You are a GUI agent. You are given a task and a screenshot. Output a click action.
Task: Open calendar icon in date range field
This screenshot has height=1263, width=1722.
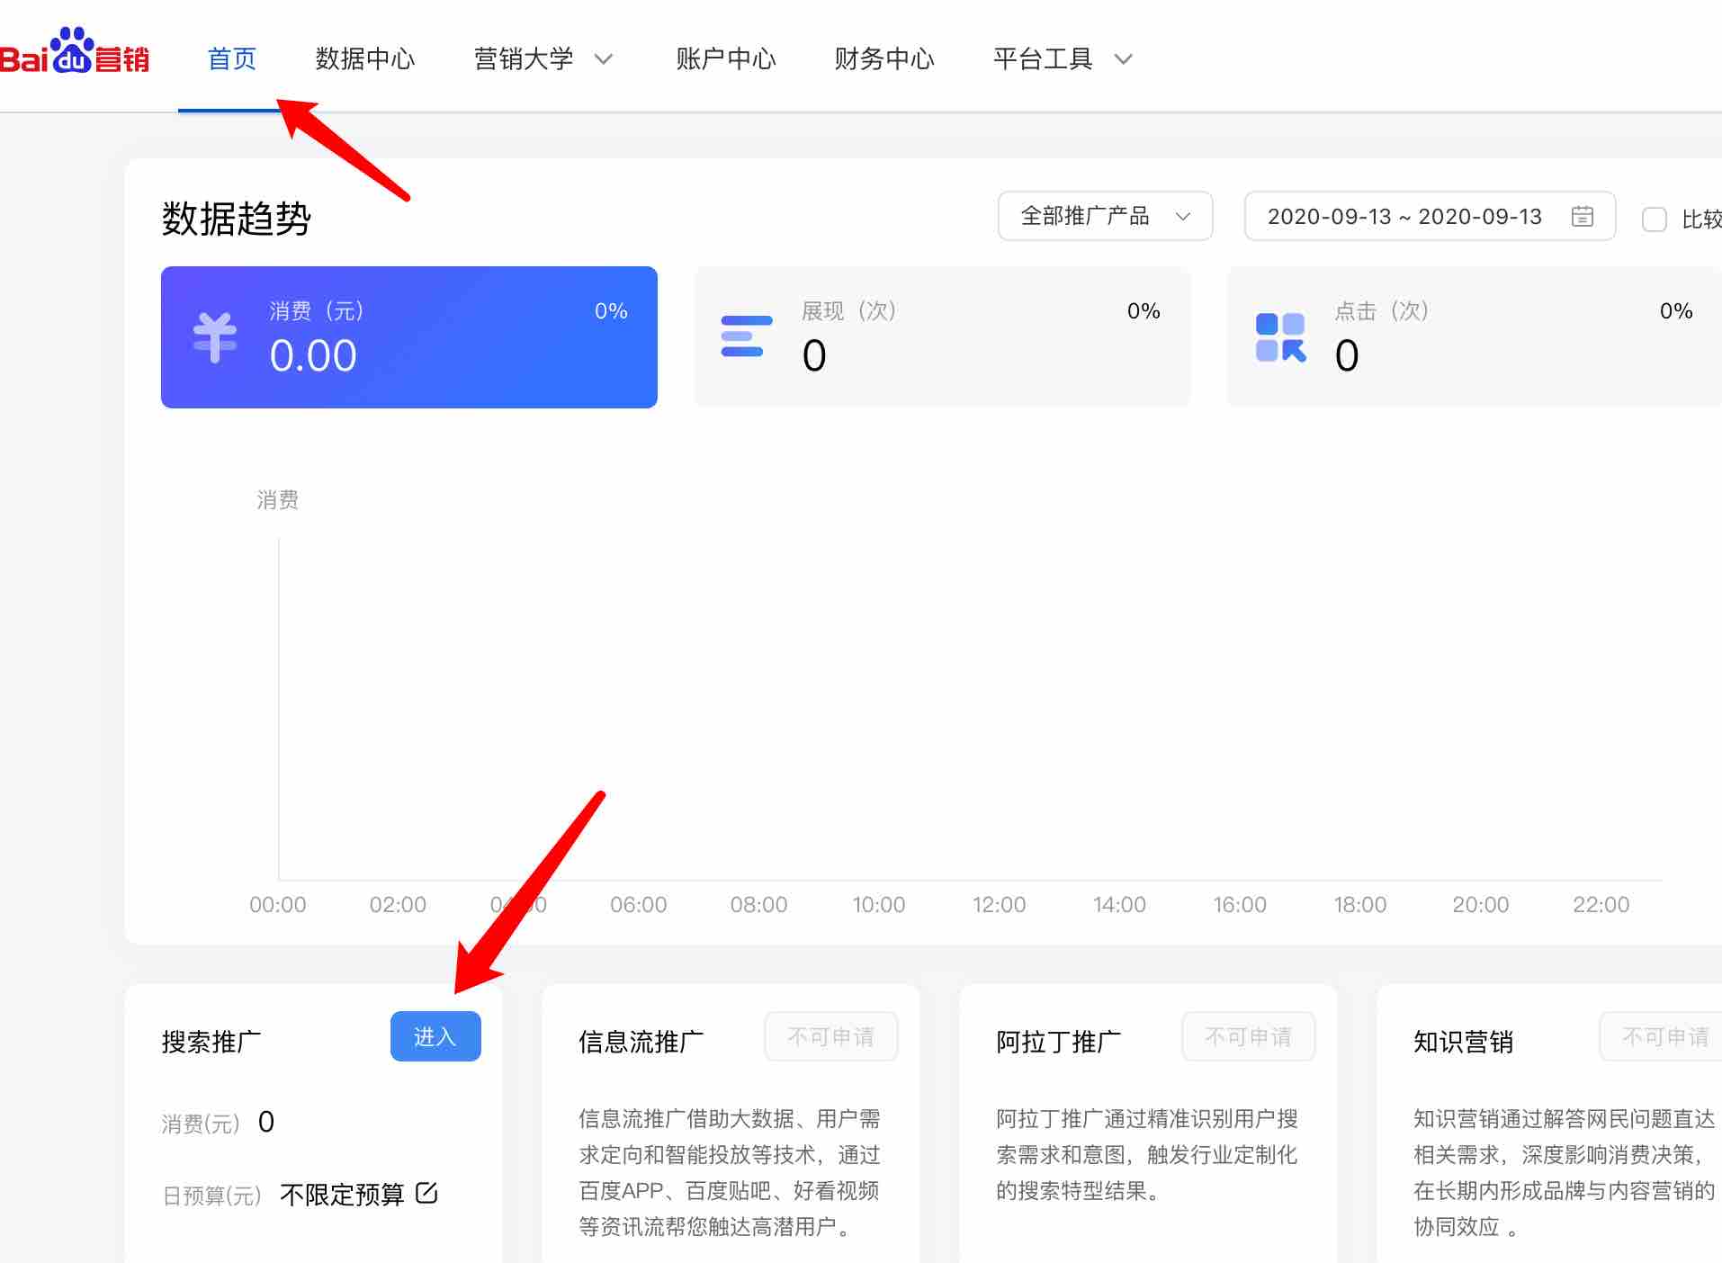point(1582,217)
